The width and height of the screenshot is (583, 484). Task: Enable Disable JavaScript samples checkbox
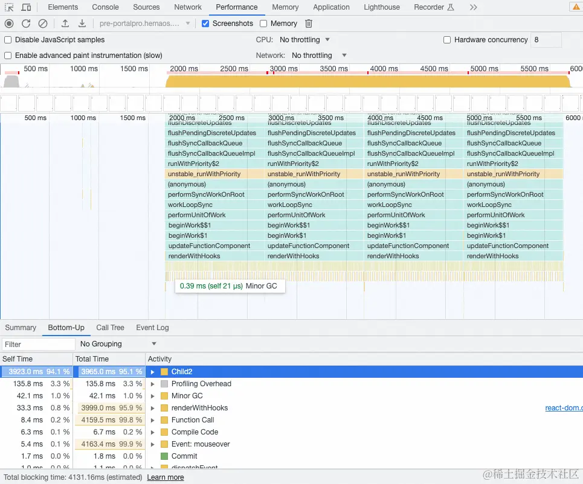(8, 40)
